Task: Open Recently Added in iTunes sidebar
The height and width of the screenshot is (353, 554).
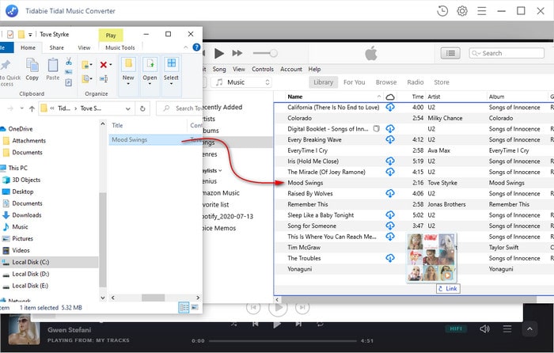Action: 222,107
